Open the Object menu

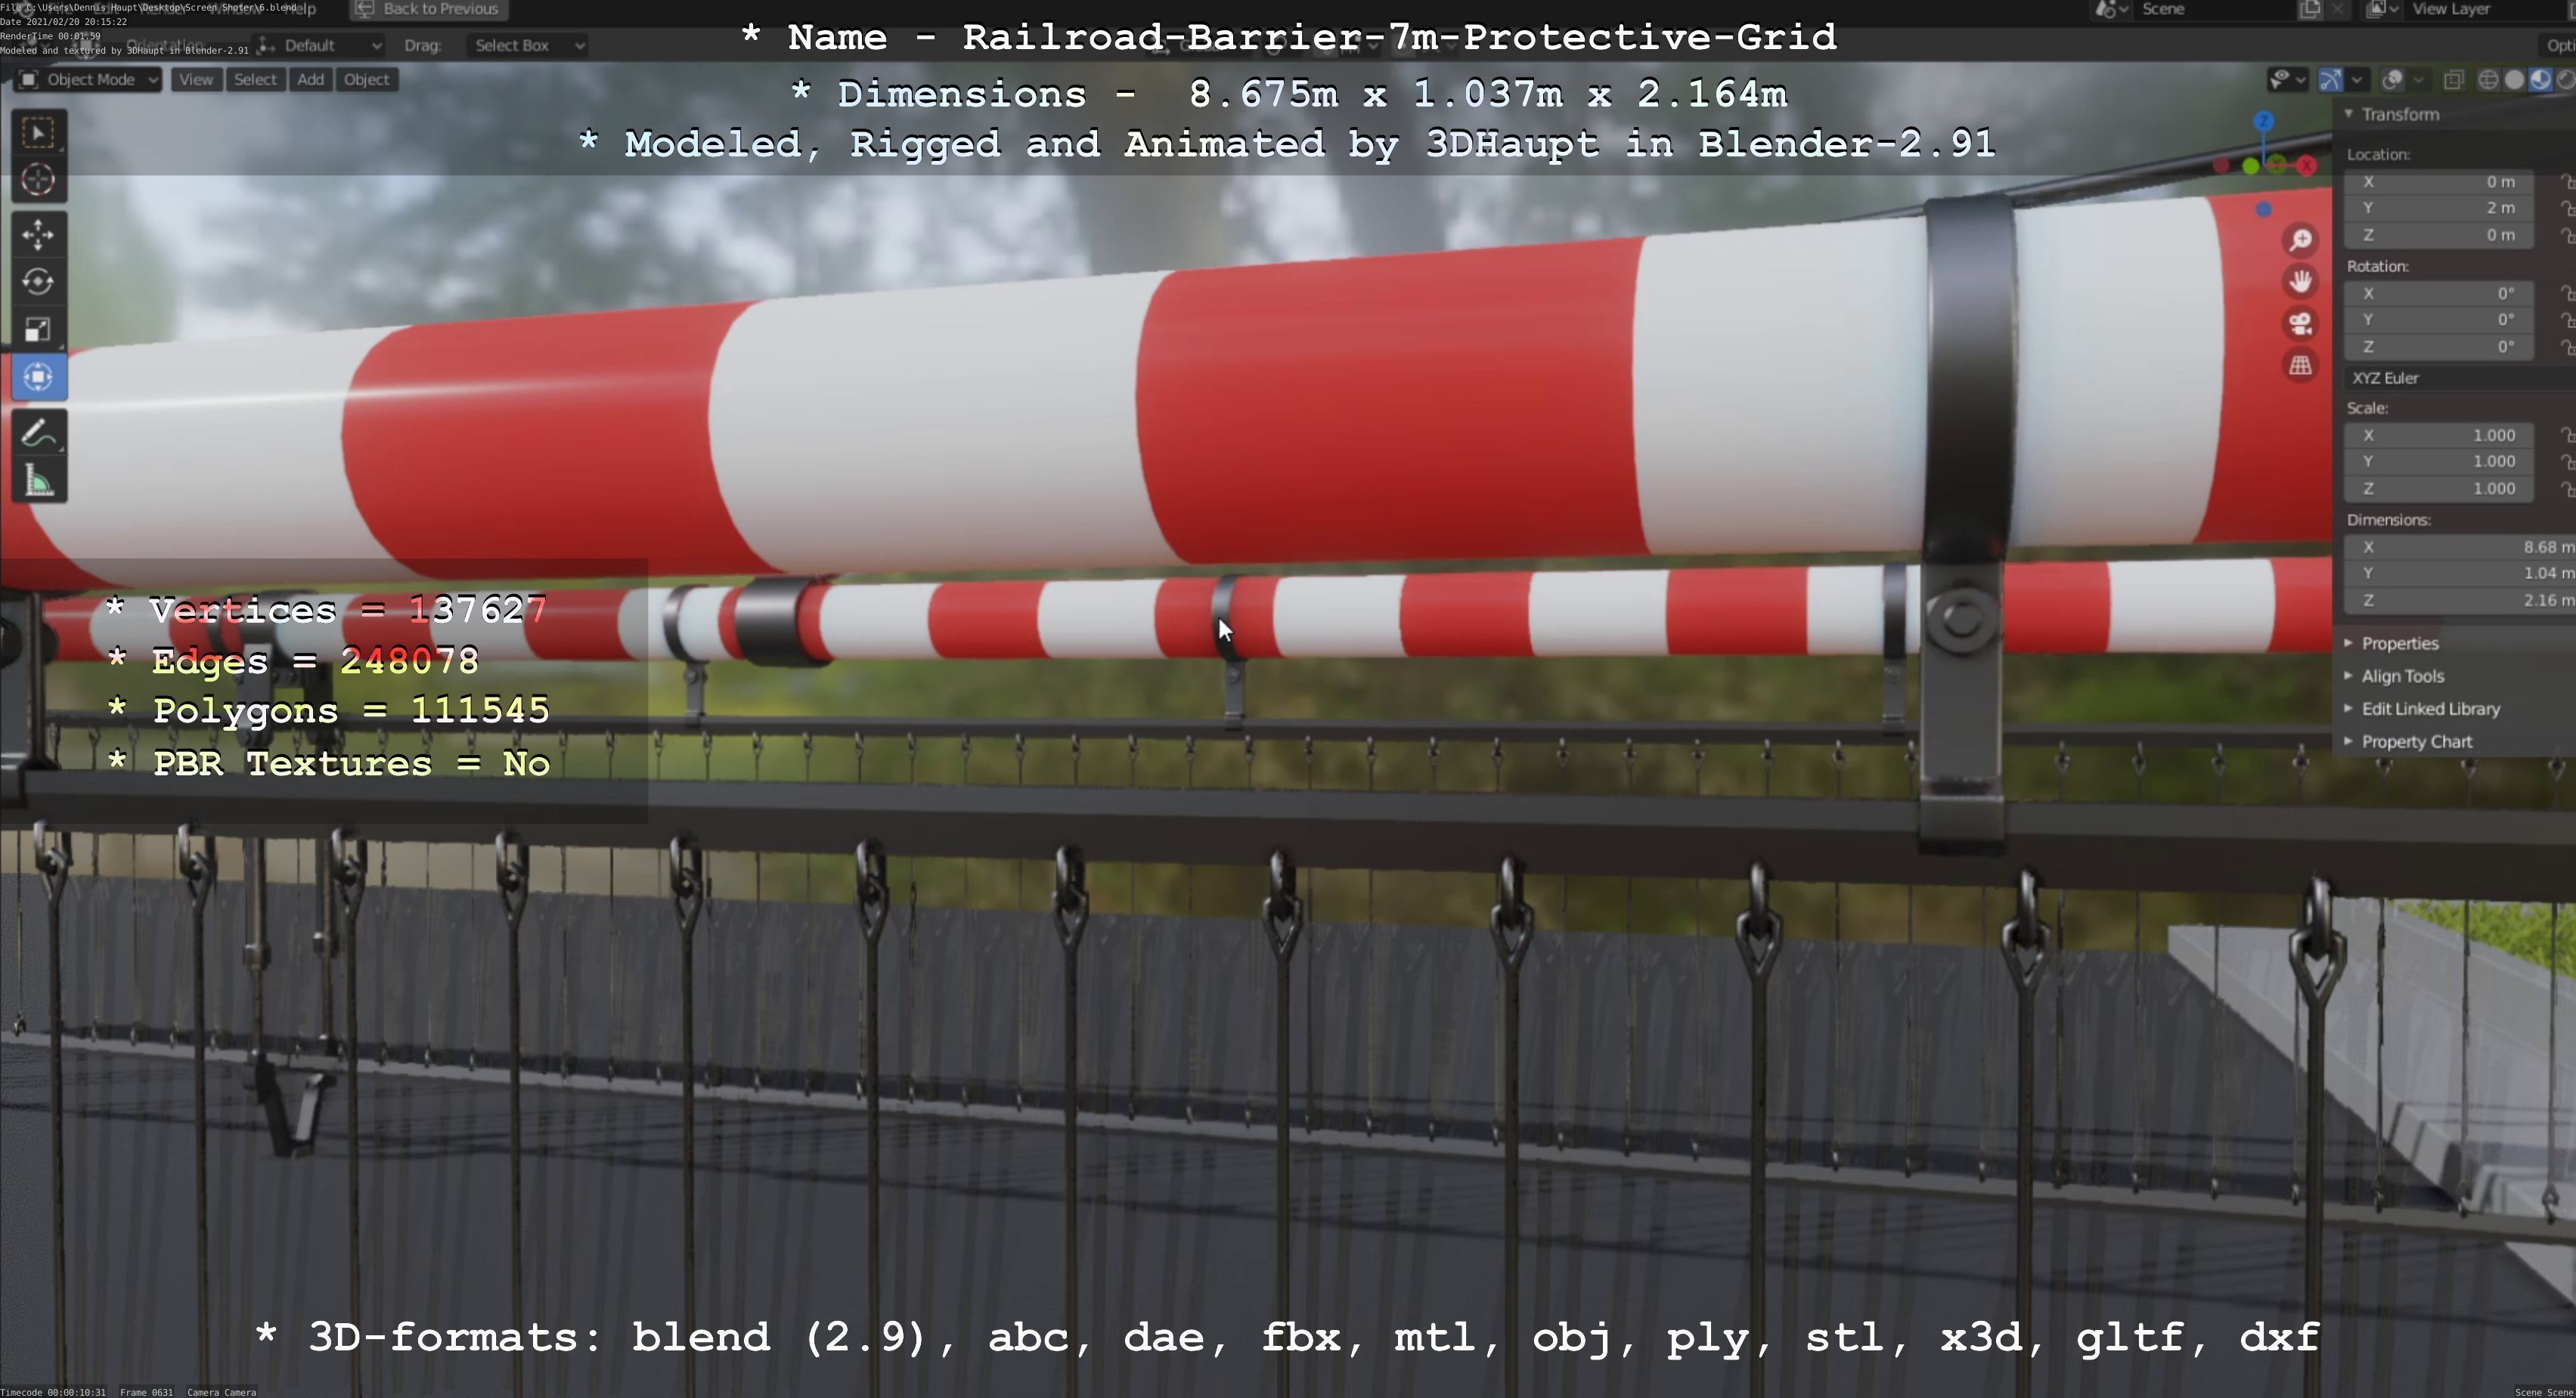[366, 80]
